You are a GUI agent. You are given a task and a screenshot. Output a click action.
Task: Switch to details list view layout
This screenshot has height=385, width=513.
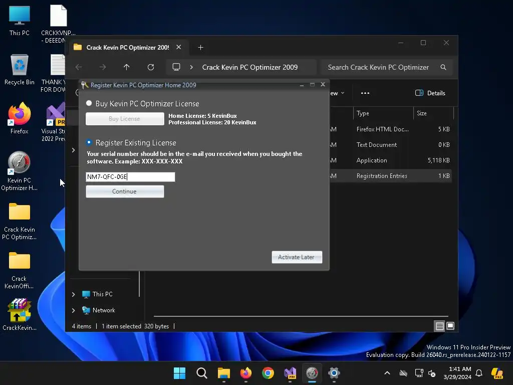439,326
